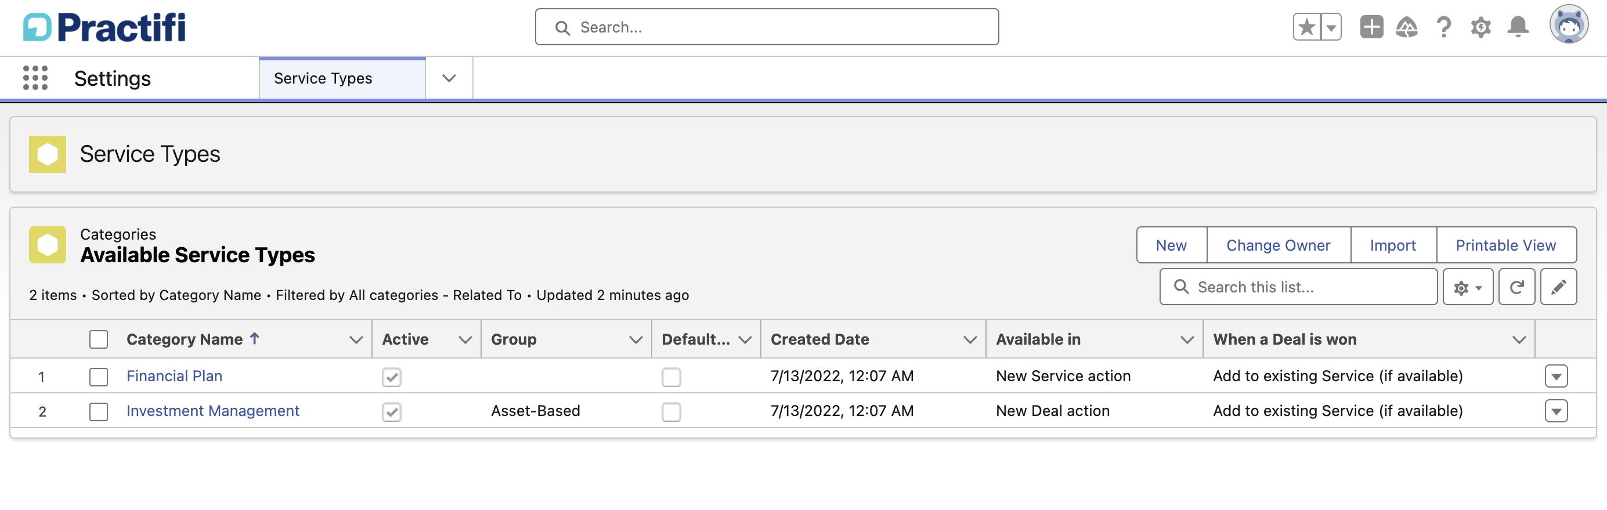This screenshot has width=1607, height=510.
Task: Click the Favorites star icon
Action: tap(1307, 27)
